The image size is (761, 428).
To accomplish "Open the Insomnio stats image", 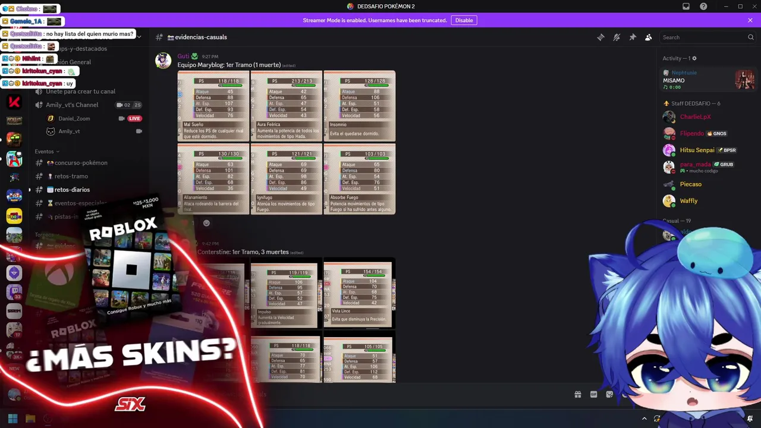I will [x=360, y=106].
